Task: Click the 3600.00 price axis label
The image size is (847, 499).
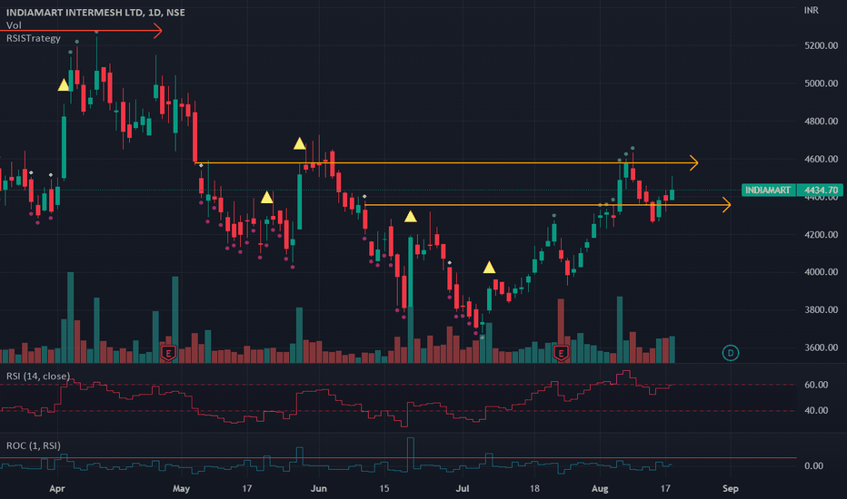Action: [821, 347]
